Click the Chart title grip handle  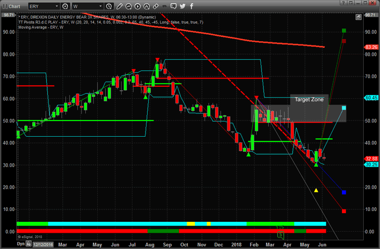point(4,7)
